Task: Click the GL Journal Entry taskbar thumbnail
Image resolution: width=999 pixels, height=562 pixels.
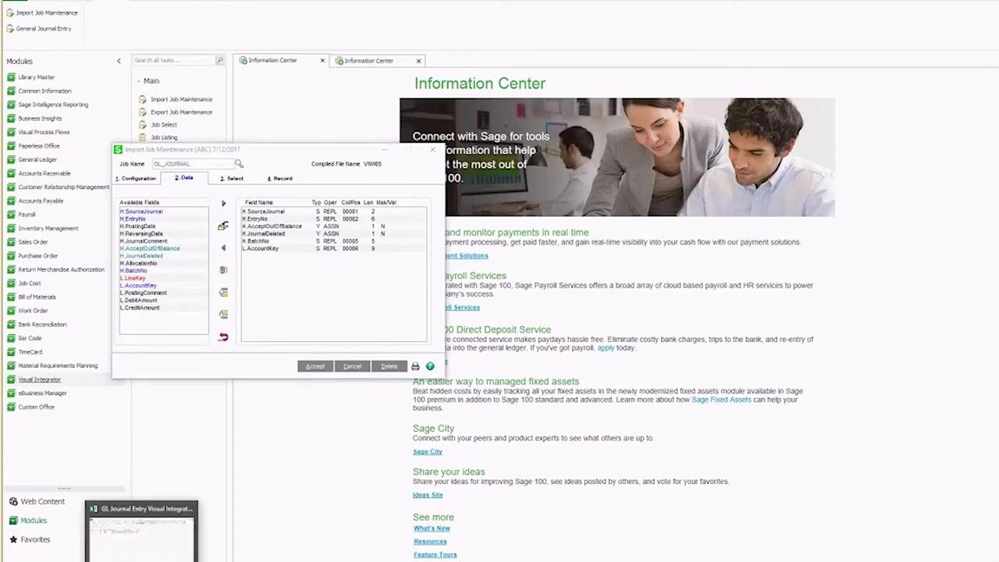Action: (141, 532)
